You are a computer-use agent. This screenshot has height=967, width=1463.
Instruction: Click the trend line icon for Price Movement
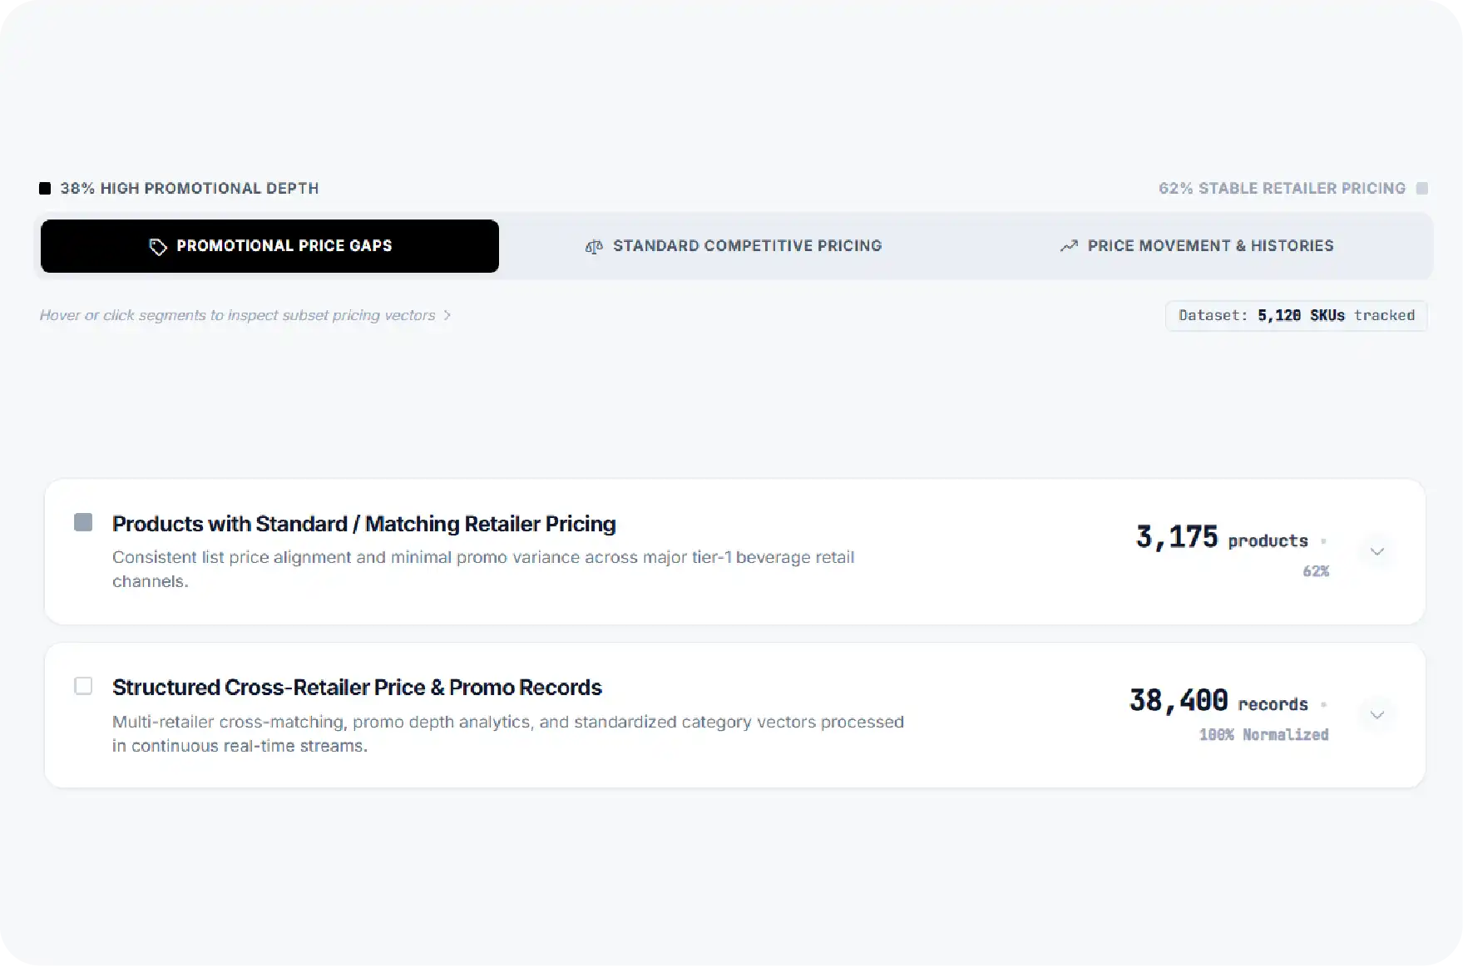click(1069, 246)
